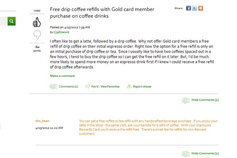Click the heart favorites icon
Screen dimensions: 237x158
(88, 86)
